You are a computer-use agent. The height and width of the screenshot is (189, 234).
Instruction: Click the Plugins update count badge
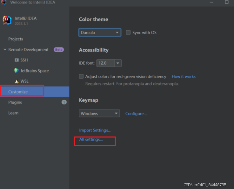click(x=64, y=102)
